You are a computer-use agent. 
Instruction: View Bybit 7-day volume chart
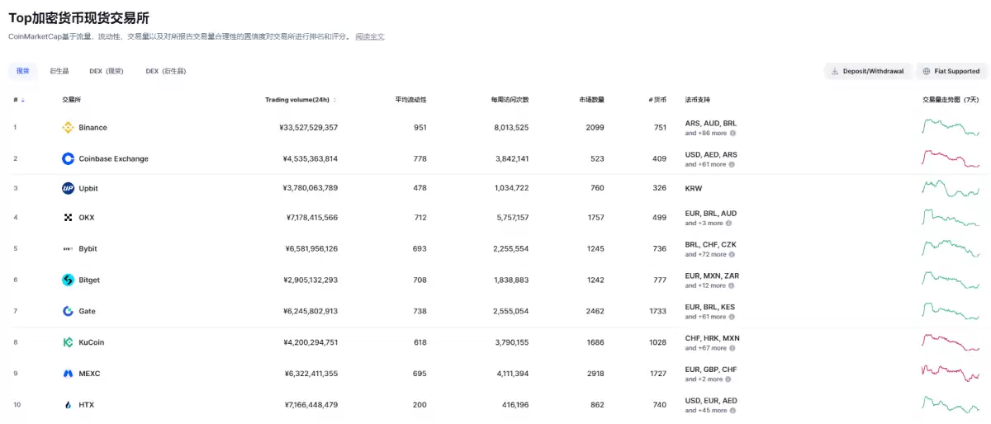(951, 248)
